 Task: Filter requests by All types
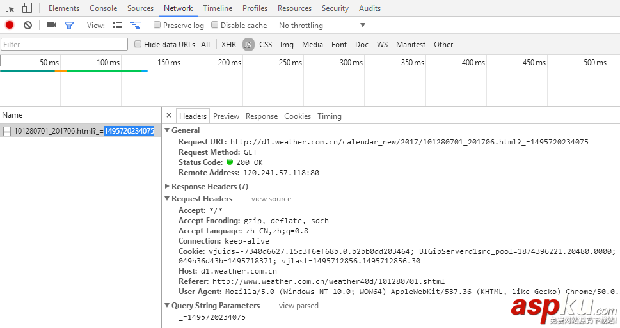pos(205,45)
